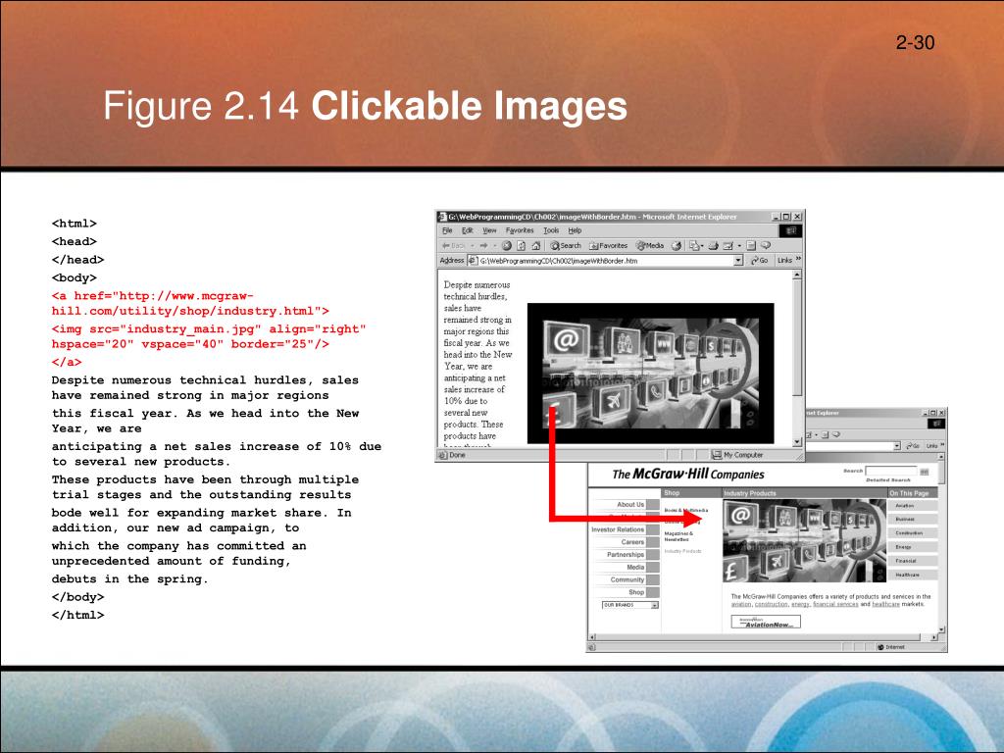
Task: Click Aviation under On This Page
Action: [913, 505]
